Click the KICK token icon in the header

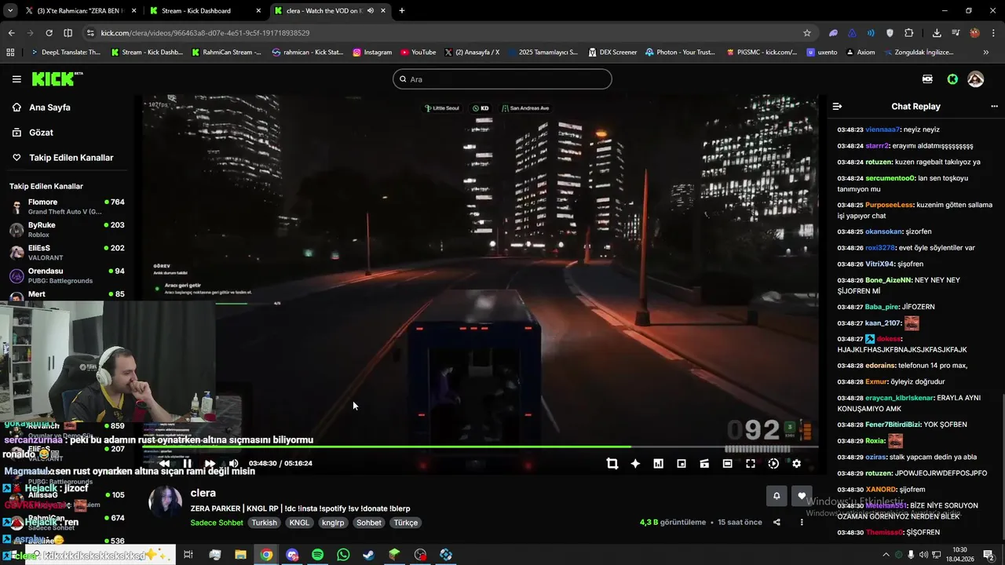(x=927, y=79)
